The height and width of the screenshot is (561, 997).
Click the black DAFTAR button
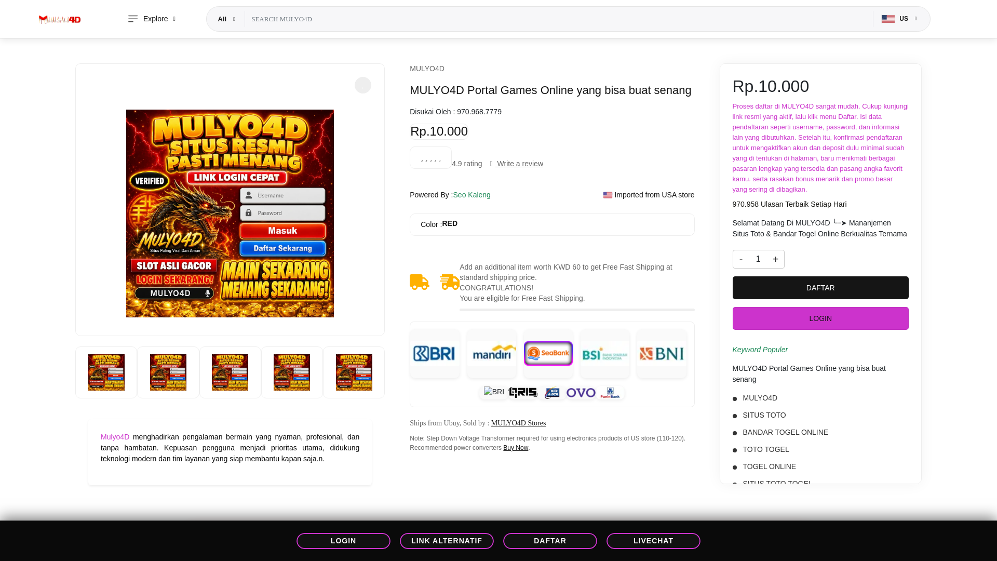click(x=820, y=288)
